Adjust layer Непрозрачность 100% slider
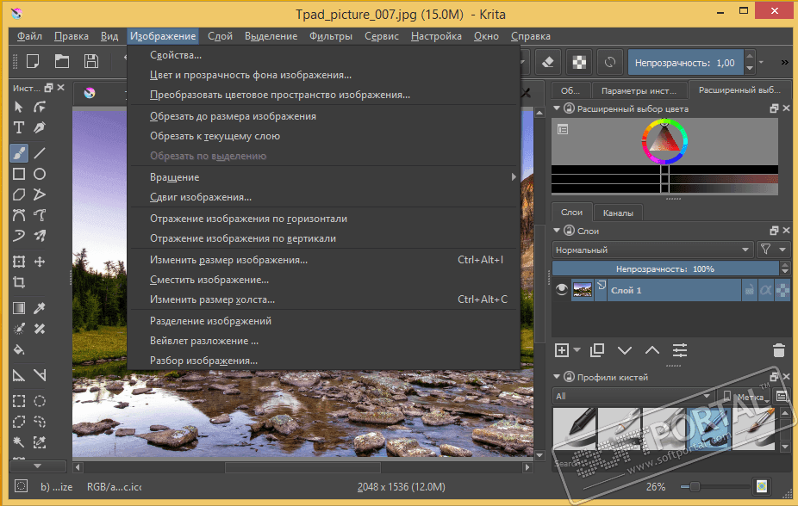The height and width of the screenshot is (506, 798). pos(665,268)
